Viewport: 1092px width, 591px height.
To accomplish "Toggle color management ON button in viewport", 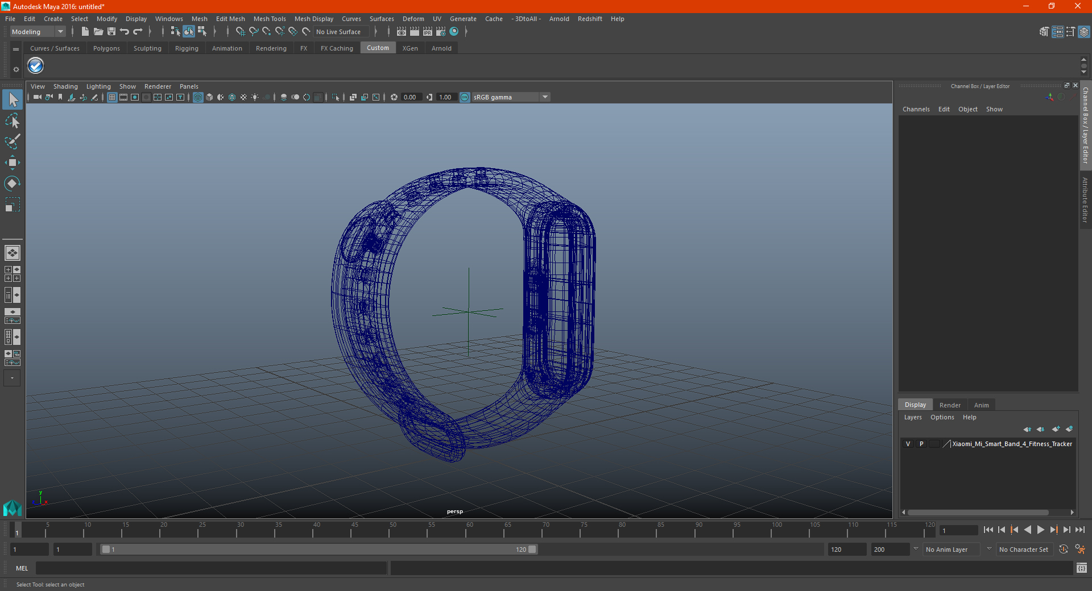I will [465, 97].
